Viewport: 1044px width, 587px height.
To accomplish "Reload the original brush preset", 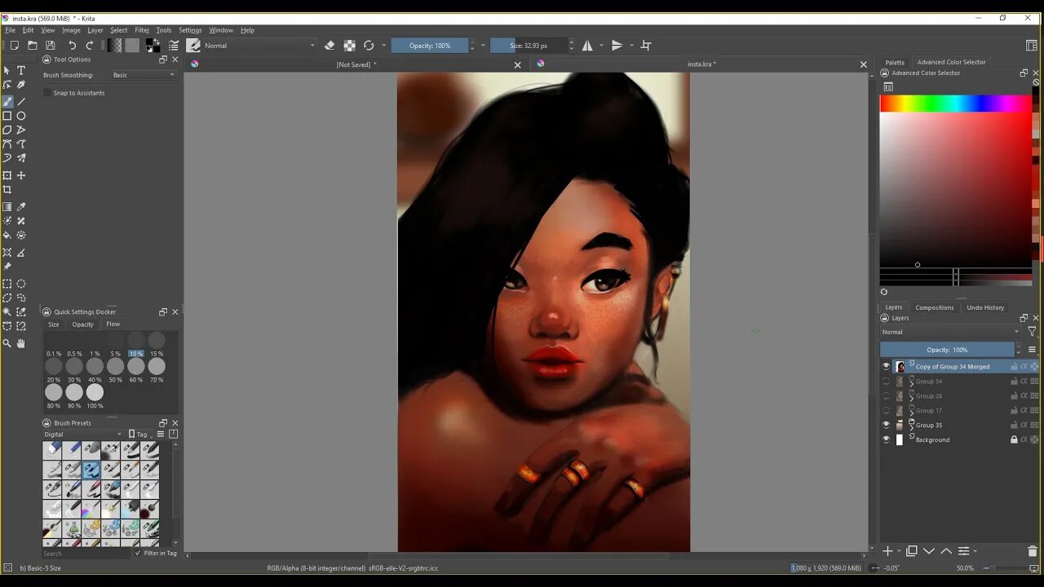I will [x=369, y=46].
